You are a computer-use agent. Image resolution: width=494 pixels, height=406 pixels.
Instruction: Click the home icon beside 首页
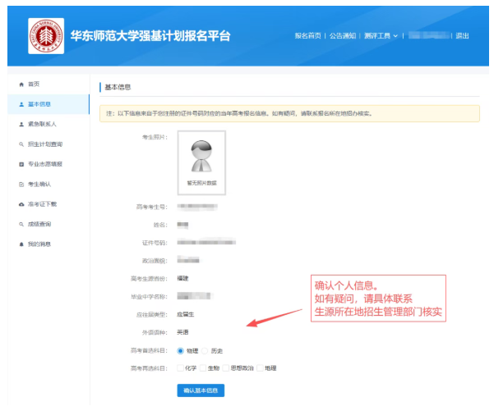coord(21,84)
